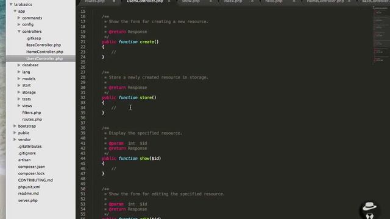Expand the vendor folder arrow
The width and height of the screenshot is (390, 219).
(15, 139)
